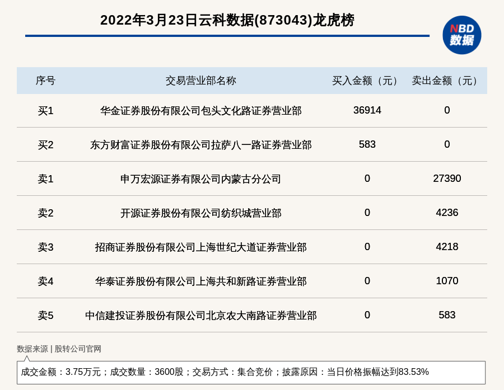The width and height of the screenshot is (504, 390).
Task: Click the title 2022年3月23日云科数据龙虎榜
Action: 227,20
